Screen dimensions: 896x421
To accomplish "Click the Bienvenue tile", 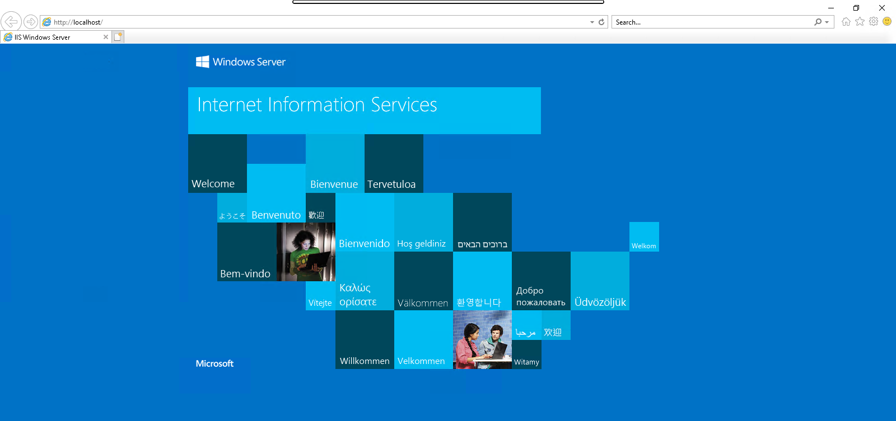I will coord(335,163).
